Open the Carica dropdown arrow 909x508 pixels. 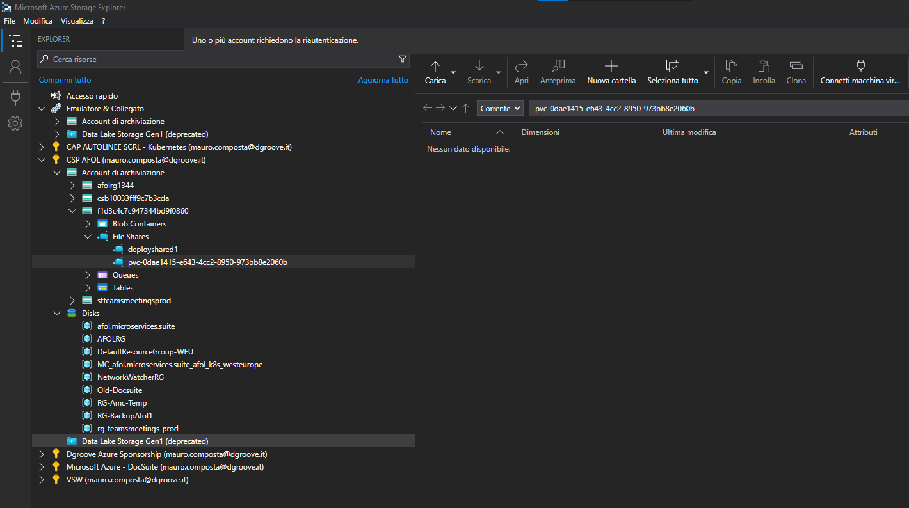point(453,72)
